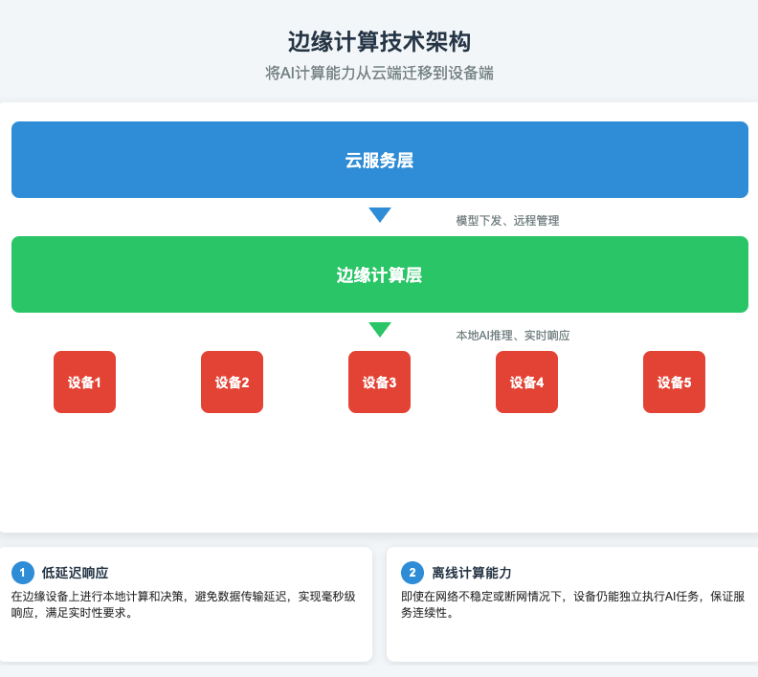Click the number 1 circle badge
The width and height of the screenshot is (758, 677).
23,573
